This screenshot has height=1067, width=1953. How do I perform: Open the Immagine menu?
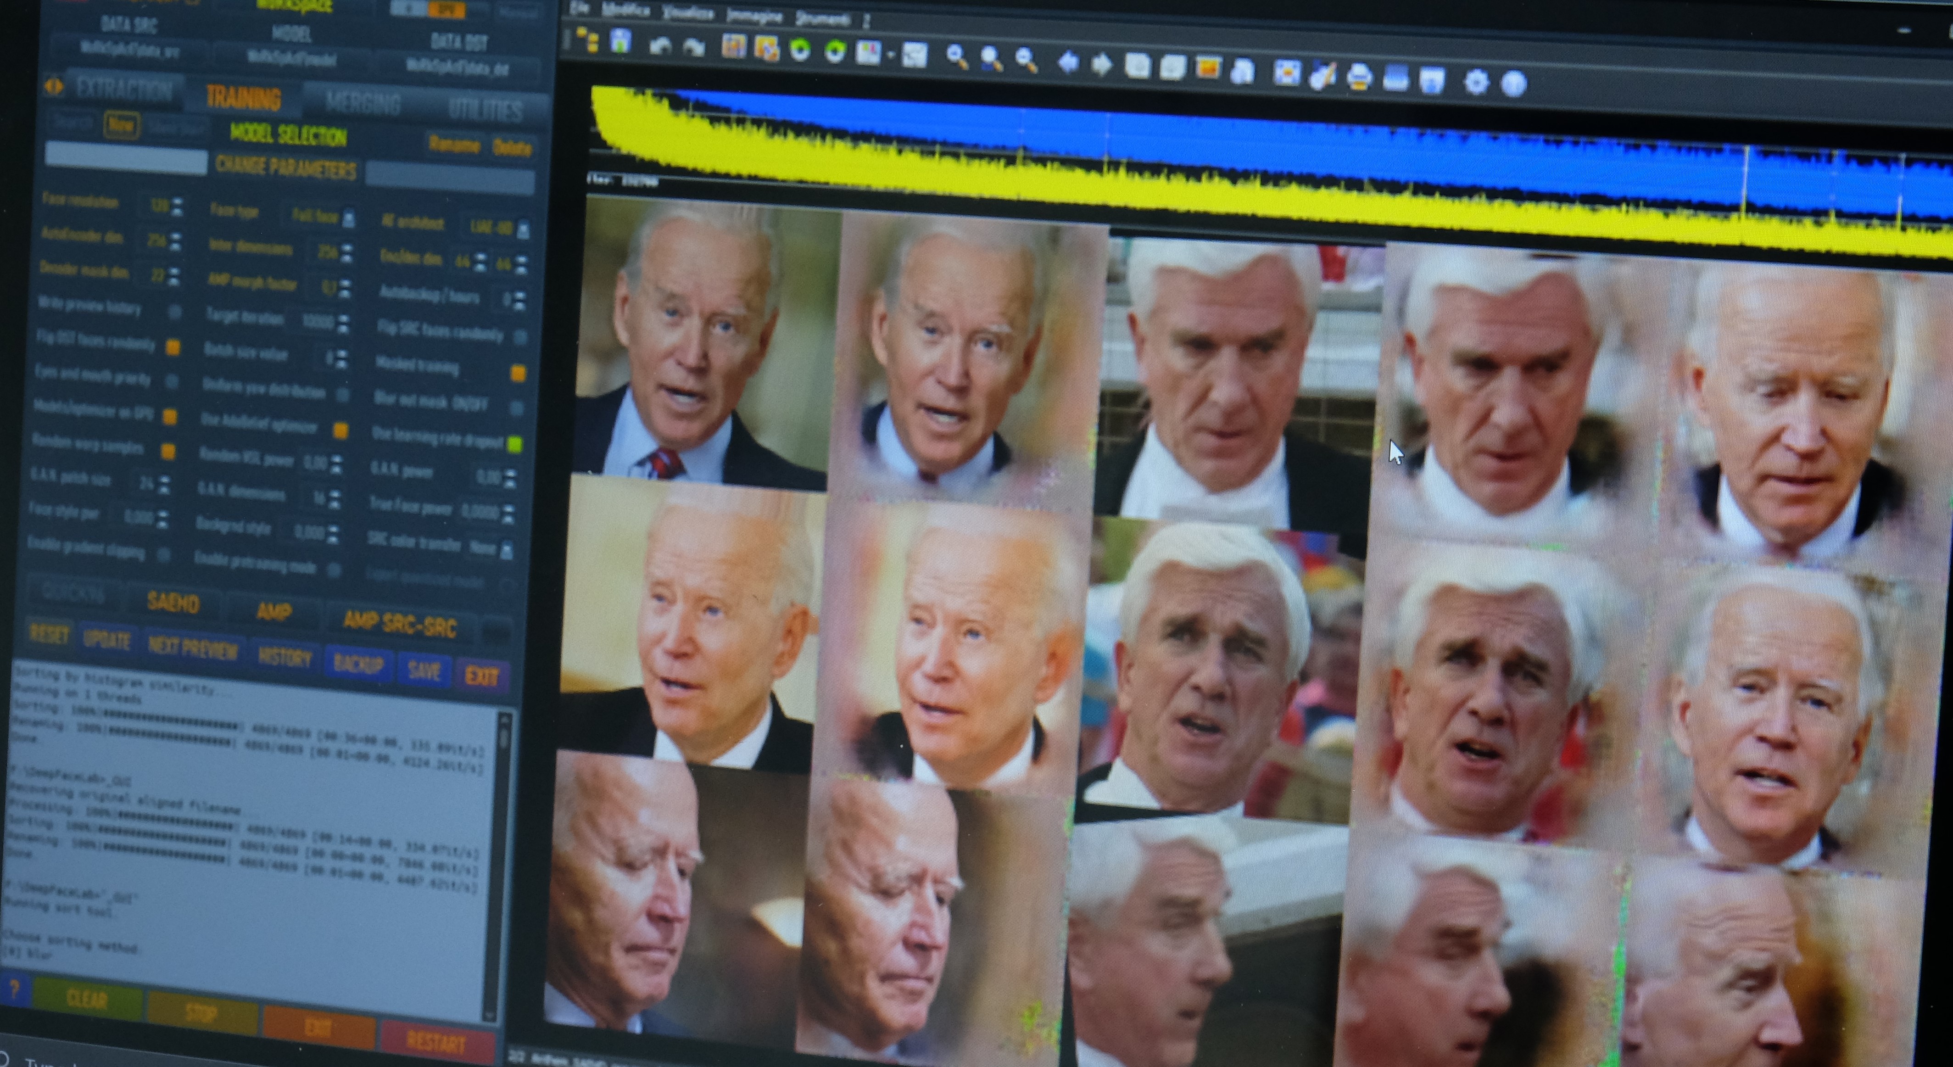coord(753,16)
